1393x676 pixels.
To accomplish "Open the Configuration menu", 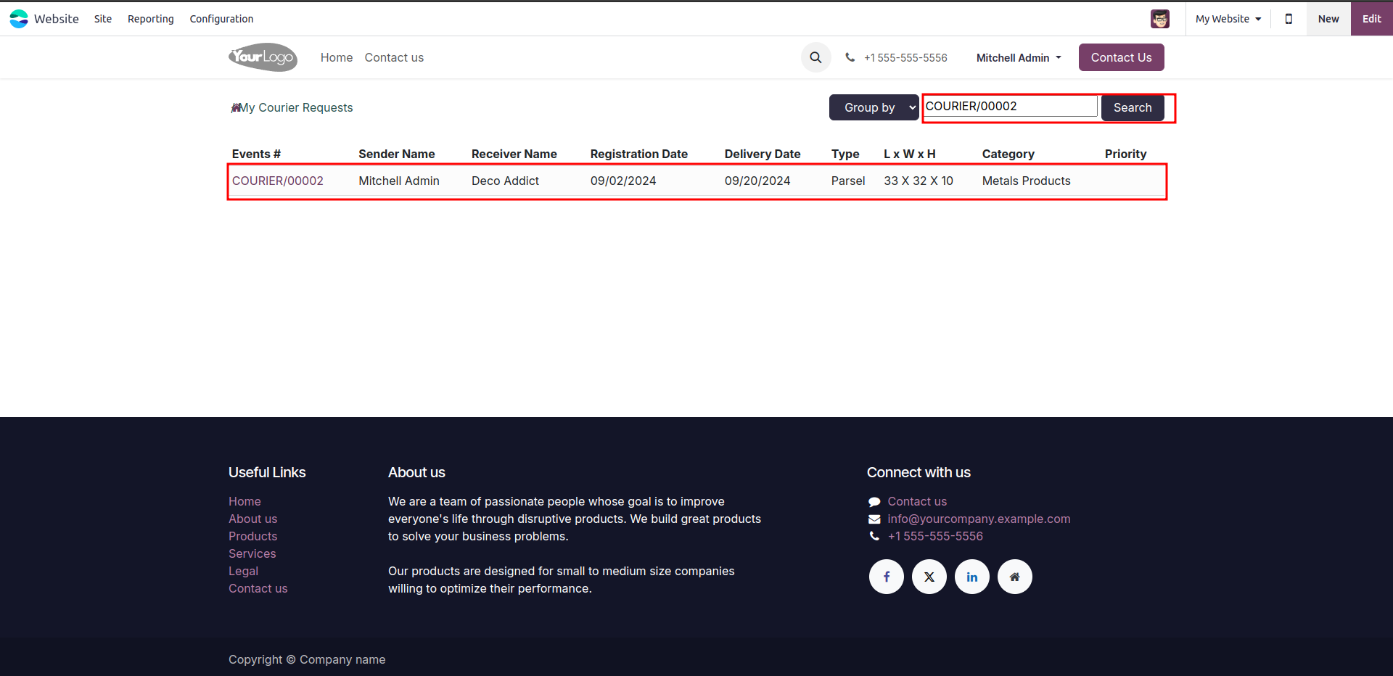I will coord(221,19).
